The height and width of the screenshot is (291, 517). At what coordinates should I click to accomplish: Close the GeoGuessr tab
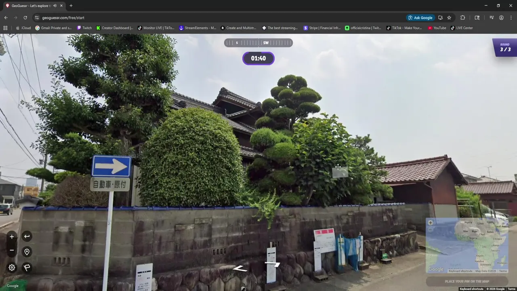tap(61, 6)
